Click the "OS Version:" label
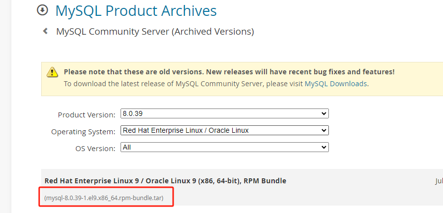 pos(95,148)
